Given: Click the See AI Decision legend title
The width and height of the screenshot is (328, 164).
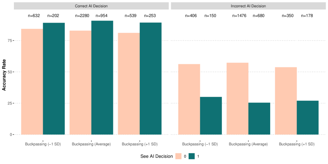Looking at the screenshot, I should click(157, 156).
